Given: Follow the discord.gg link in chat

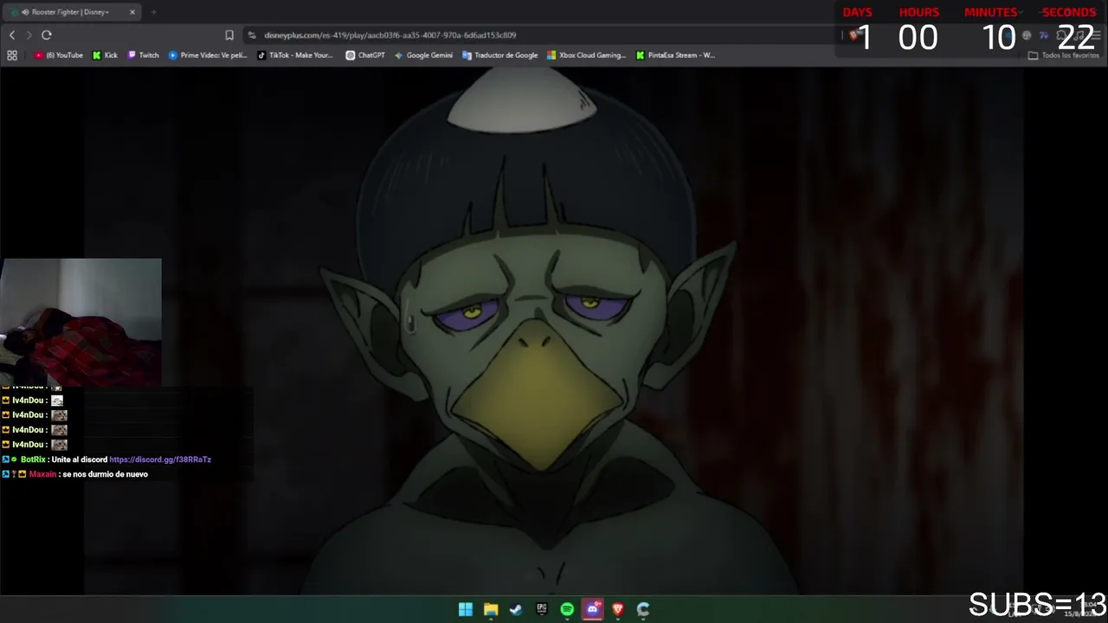Looking at the screenshot, I should [160, 459].
